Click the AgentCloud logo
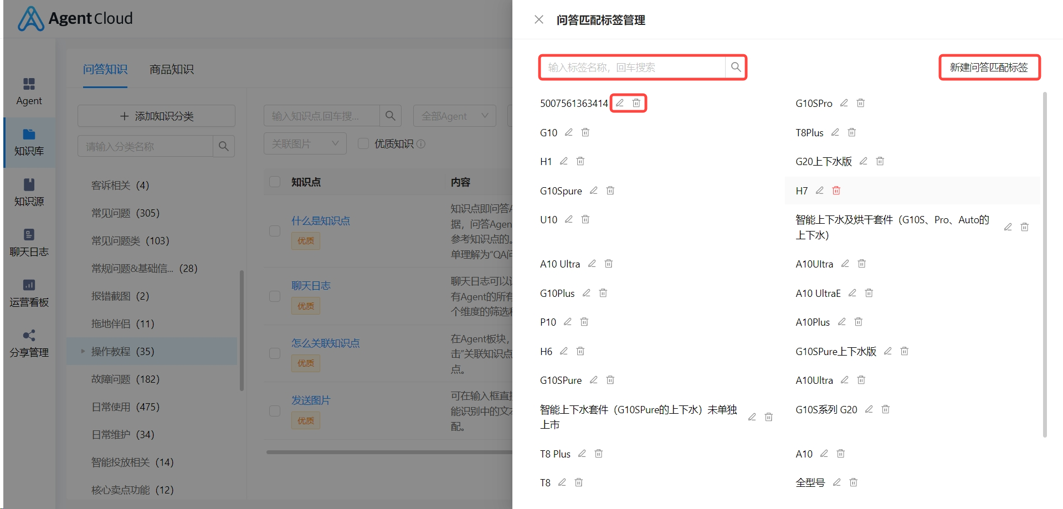 (75, 18)
